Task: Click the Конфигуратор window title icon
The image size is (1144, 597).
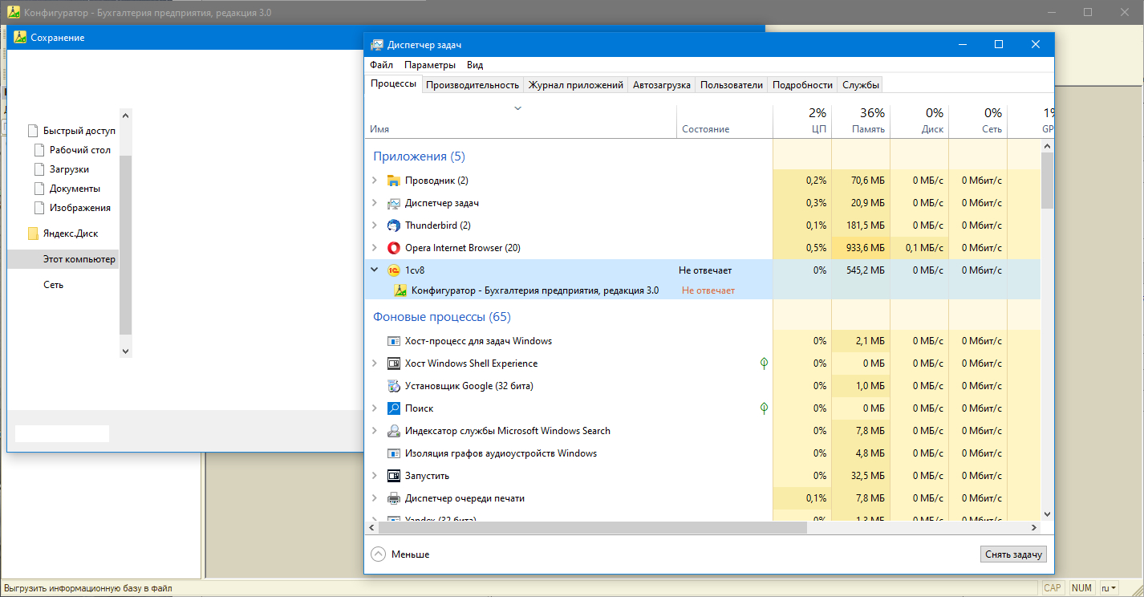Action: tap(13, 13)
